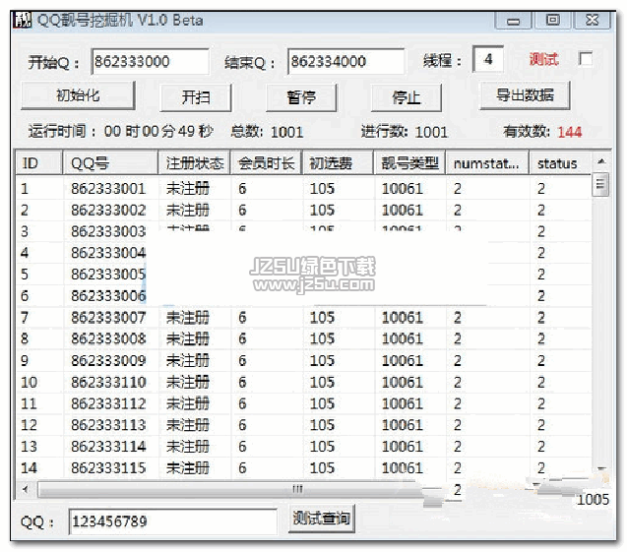
Task: Focus the QQ test number field
Action: (x=173, y=521)
